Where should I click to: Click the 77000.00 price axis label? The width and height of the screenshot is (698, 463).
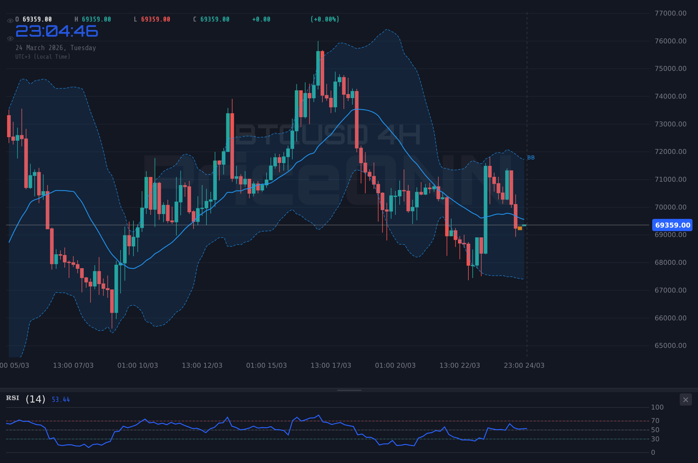pyautogui.click(x=671, y=12)
